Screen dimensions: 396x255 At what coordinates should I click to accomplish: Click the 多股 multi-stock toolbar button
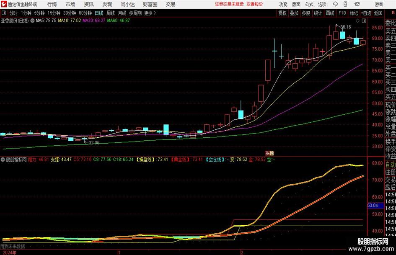[306, 13]
